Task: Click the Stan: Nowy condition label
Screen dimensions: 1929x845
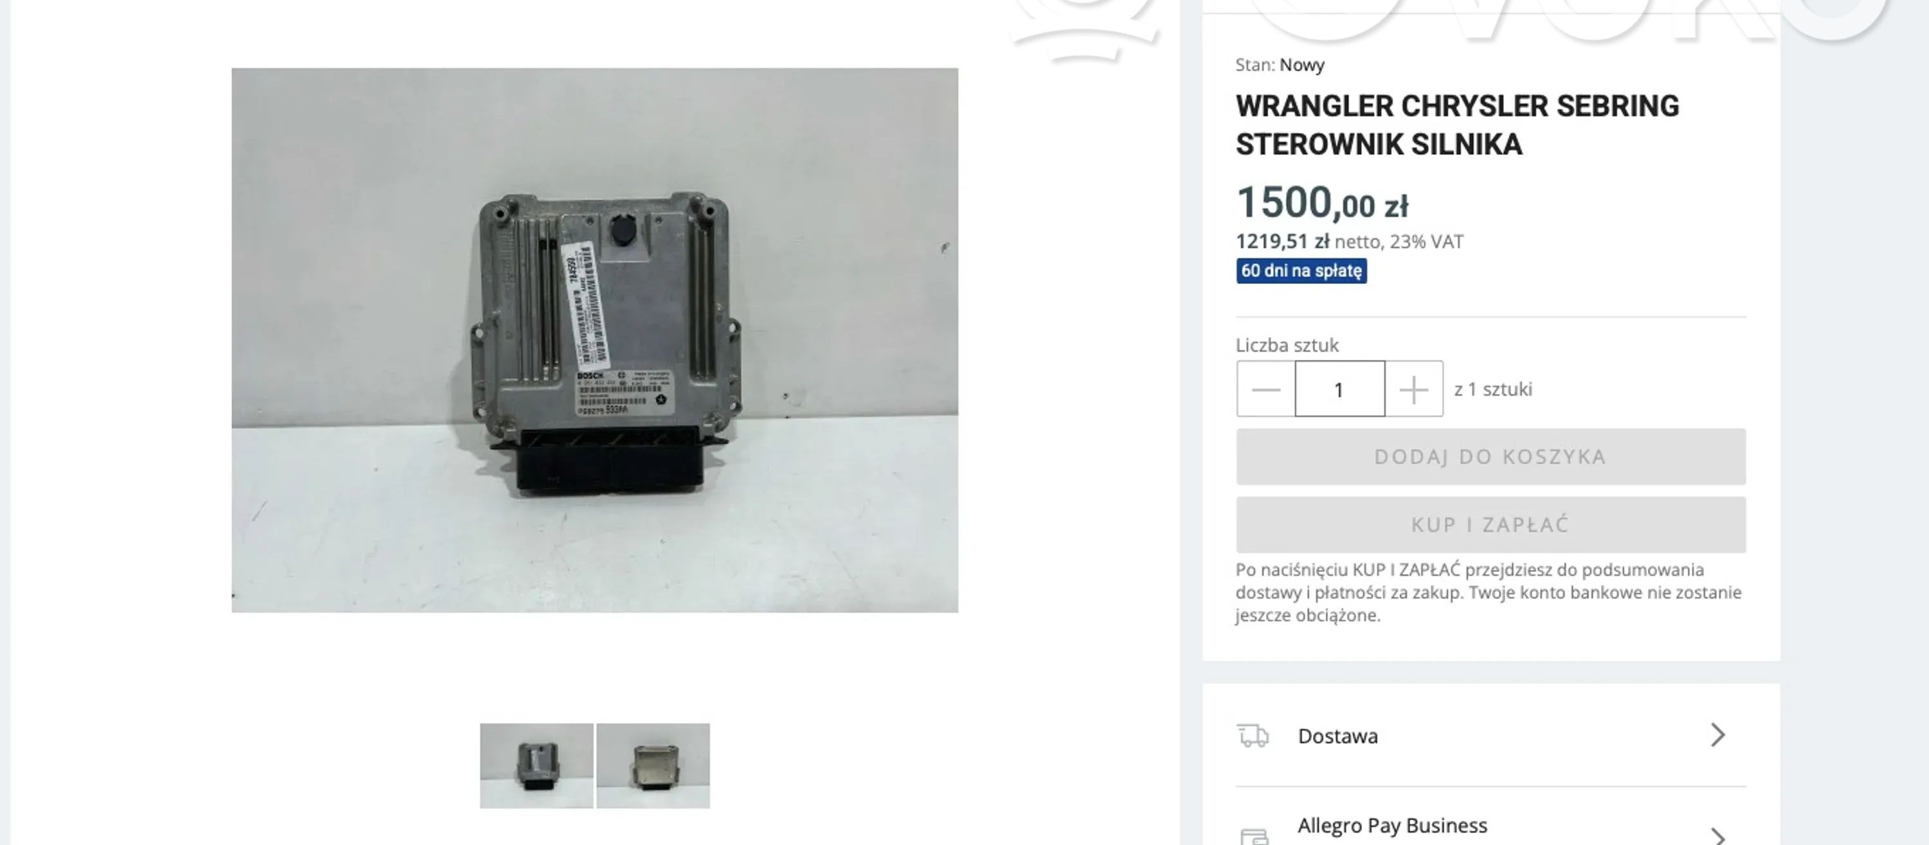Action: click(x=1280, y=65)
